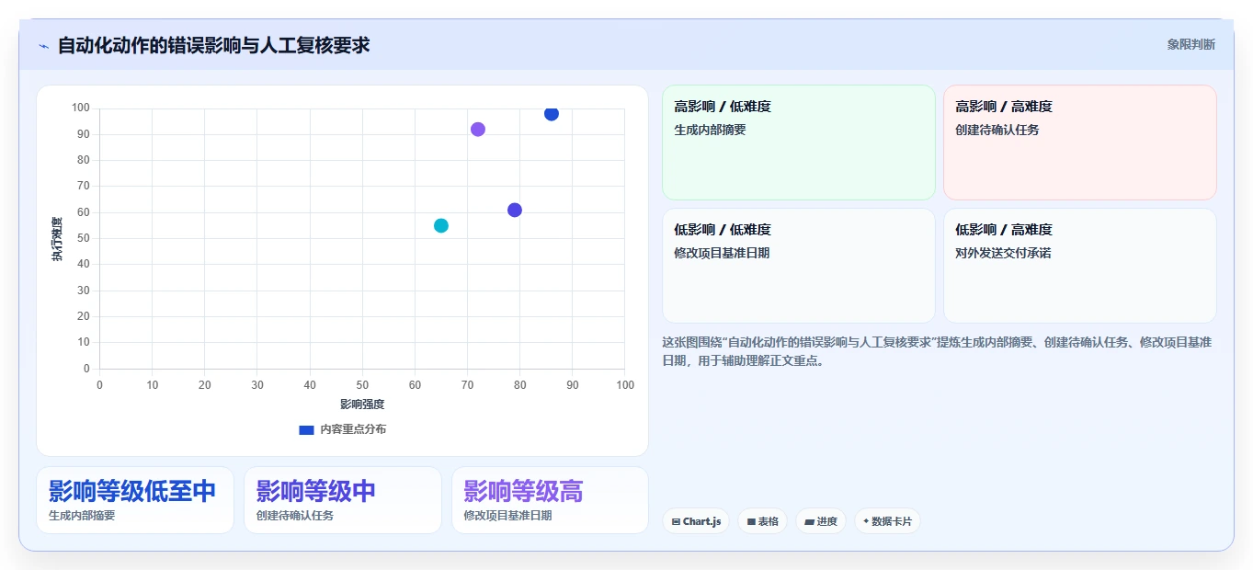
Task: Select the 表格 tag chip
Action: point(762,521)
